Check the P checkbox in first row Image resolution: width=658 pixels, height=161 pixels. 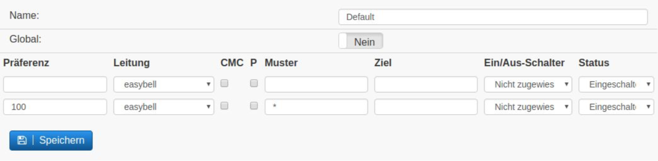(254, 83)
